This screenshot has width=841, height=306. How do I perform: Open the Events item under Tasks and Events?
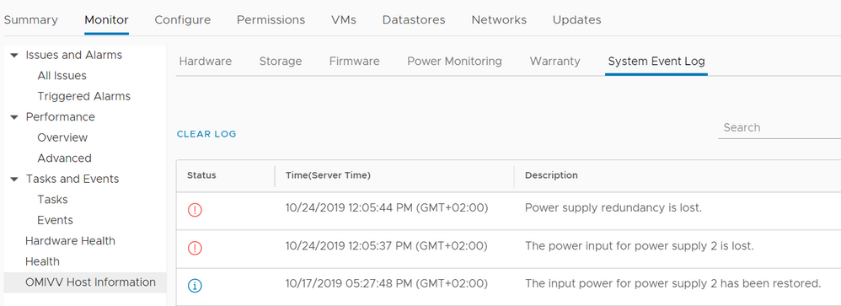(x=55, y=220)
